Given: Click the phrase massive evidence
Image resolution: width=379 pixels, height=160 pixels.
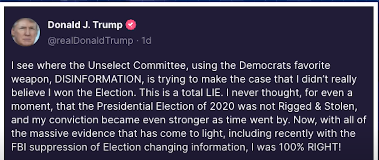Looking at the screenshot, I should 65,133.
